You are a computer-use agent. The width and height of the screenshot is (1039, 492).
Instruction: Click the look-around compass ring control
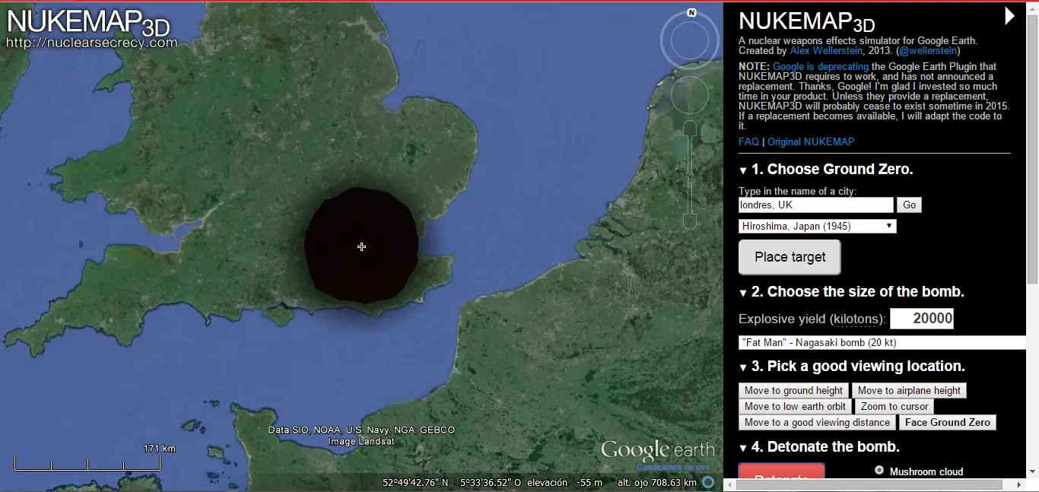pos(690,39)
